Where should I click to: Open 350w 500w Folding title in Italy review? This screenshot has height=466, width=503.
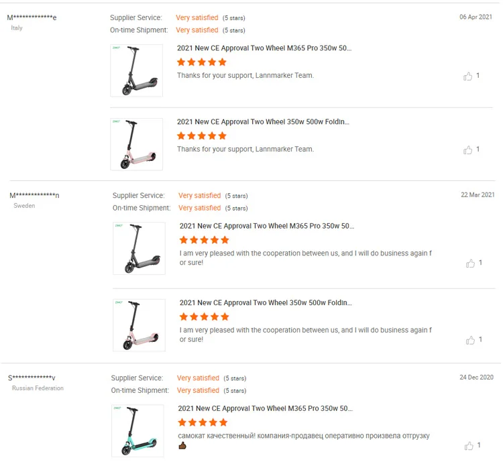coord(263,122)
